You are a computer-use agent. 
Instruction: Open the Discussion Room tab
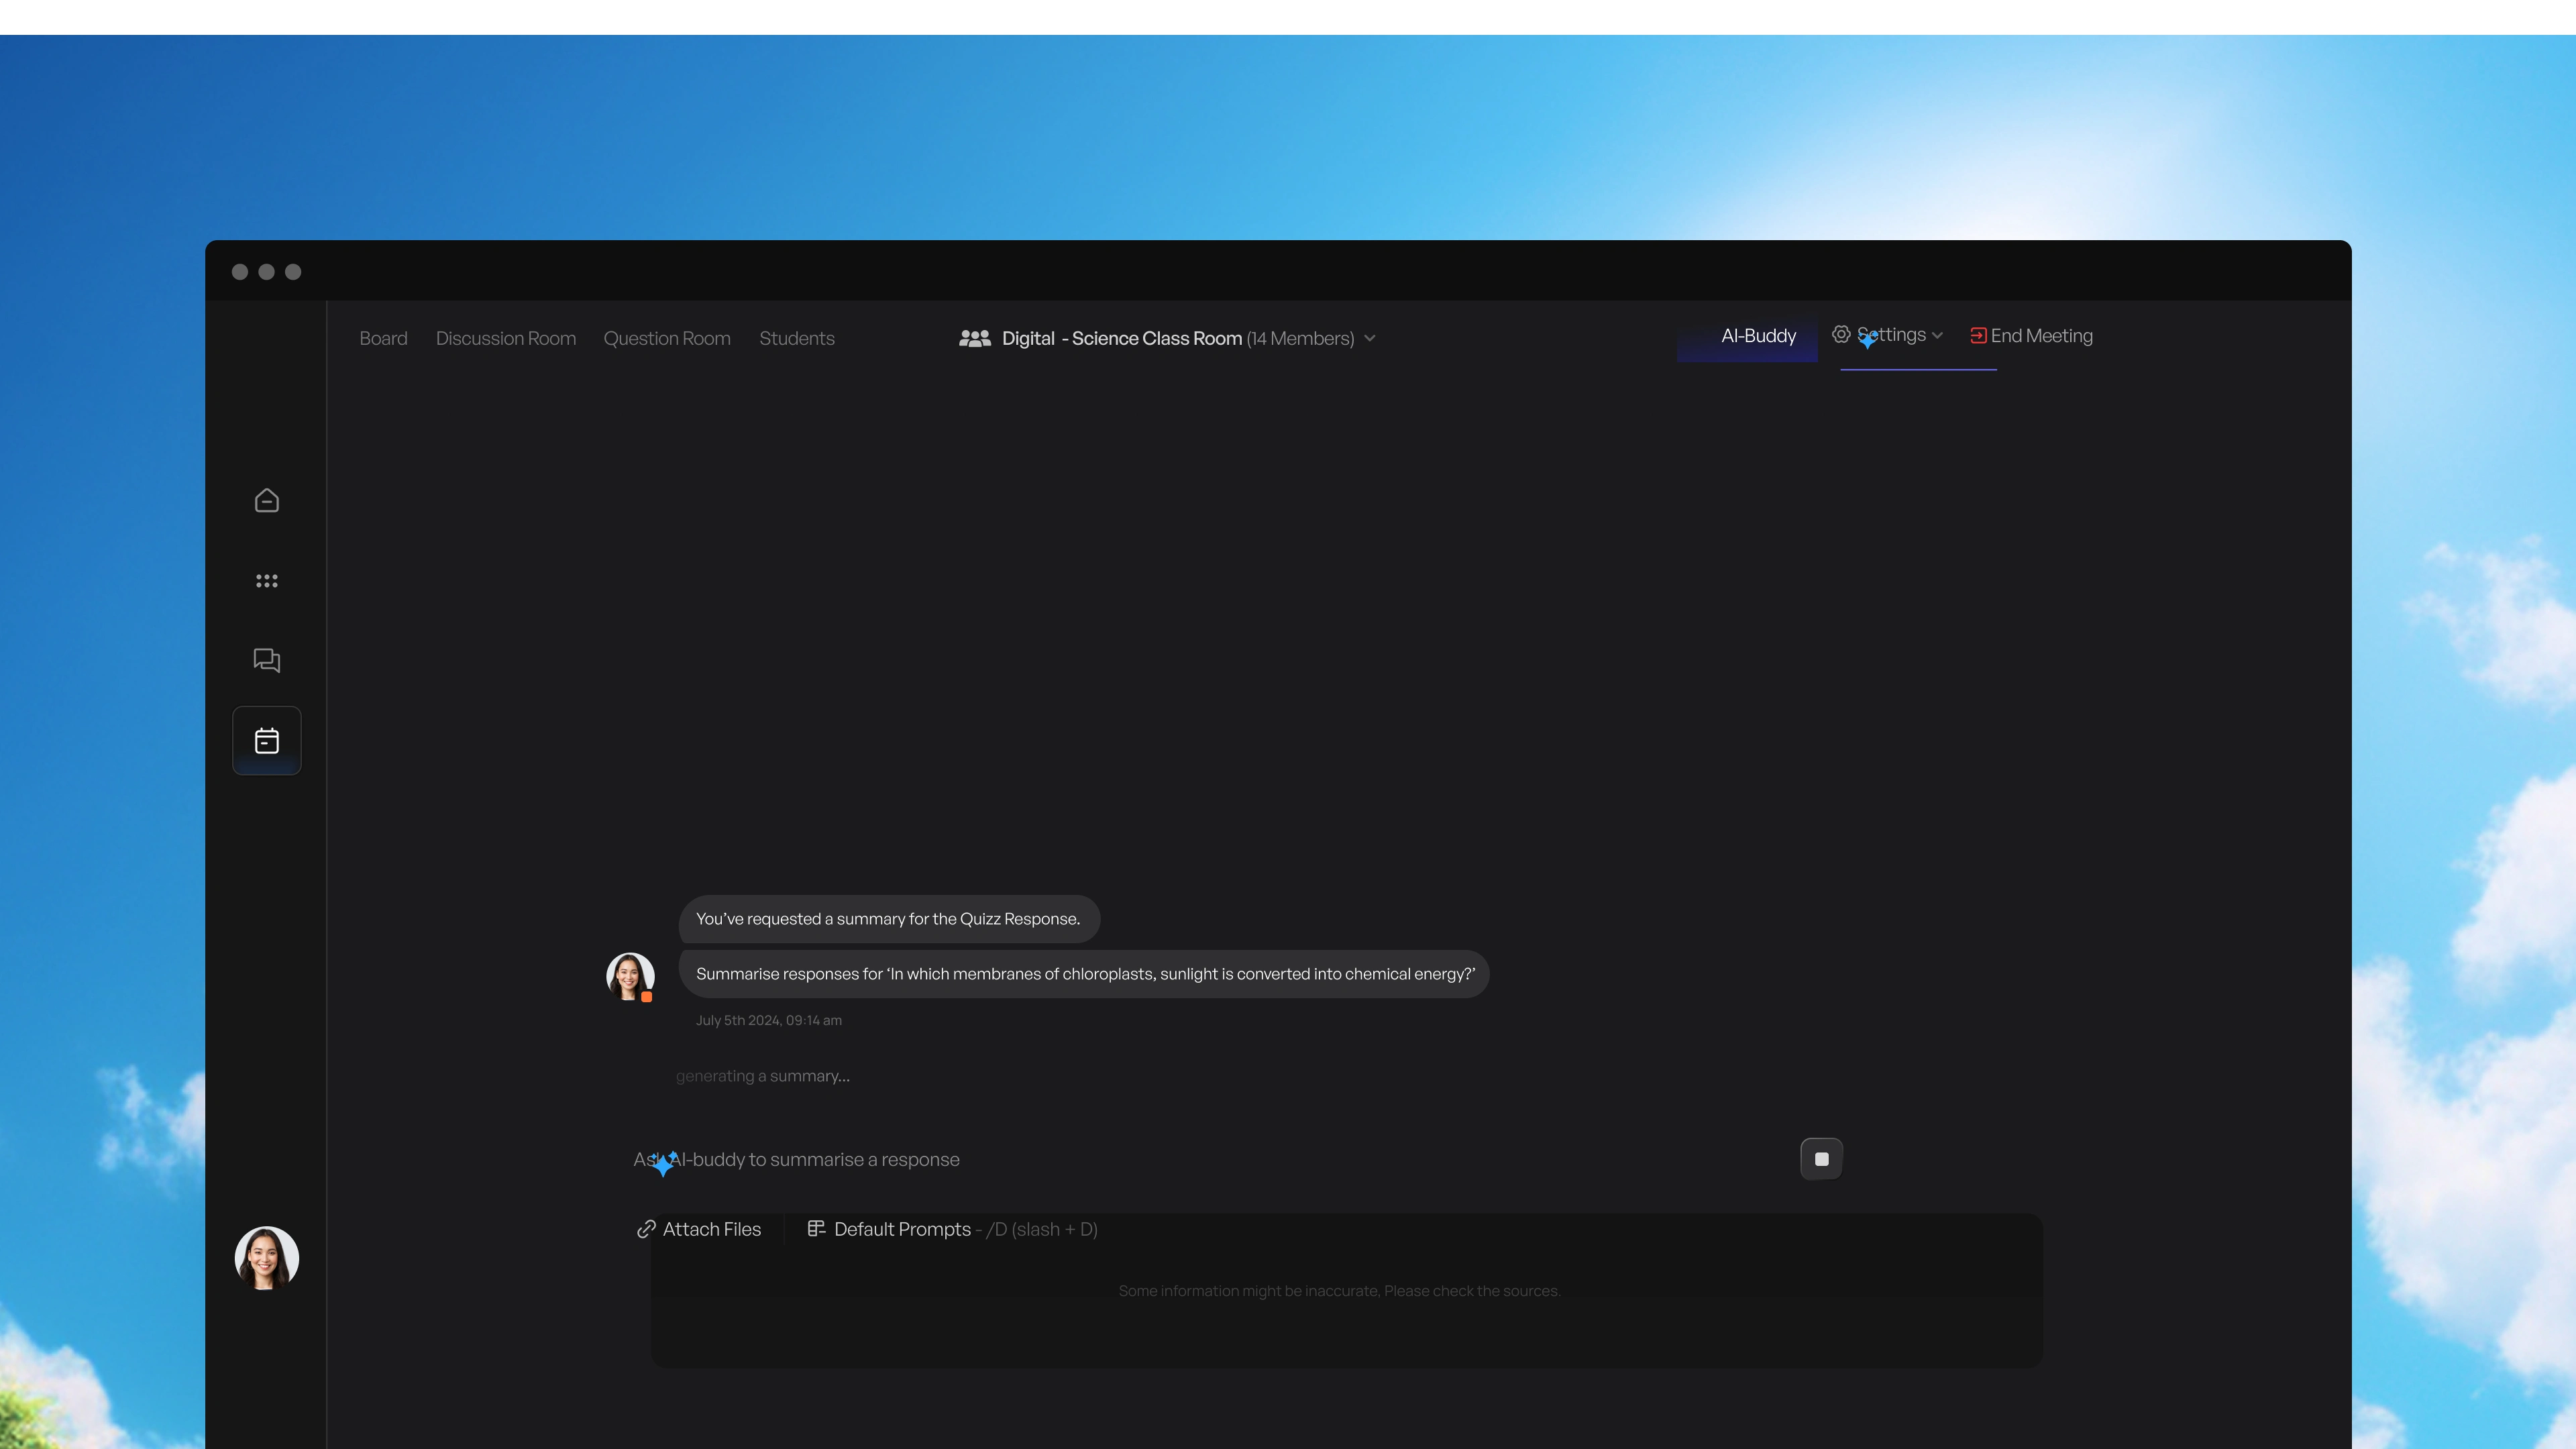[505, 338]
